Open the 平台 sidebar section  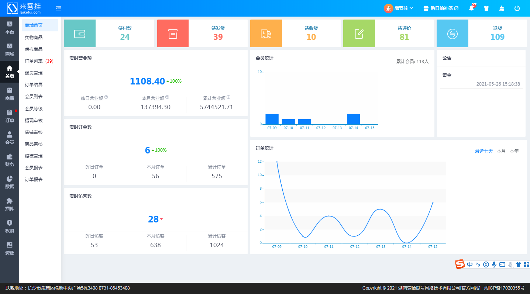pyautogui.click(x=10, y=28)
